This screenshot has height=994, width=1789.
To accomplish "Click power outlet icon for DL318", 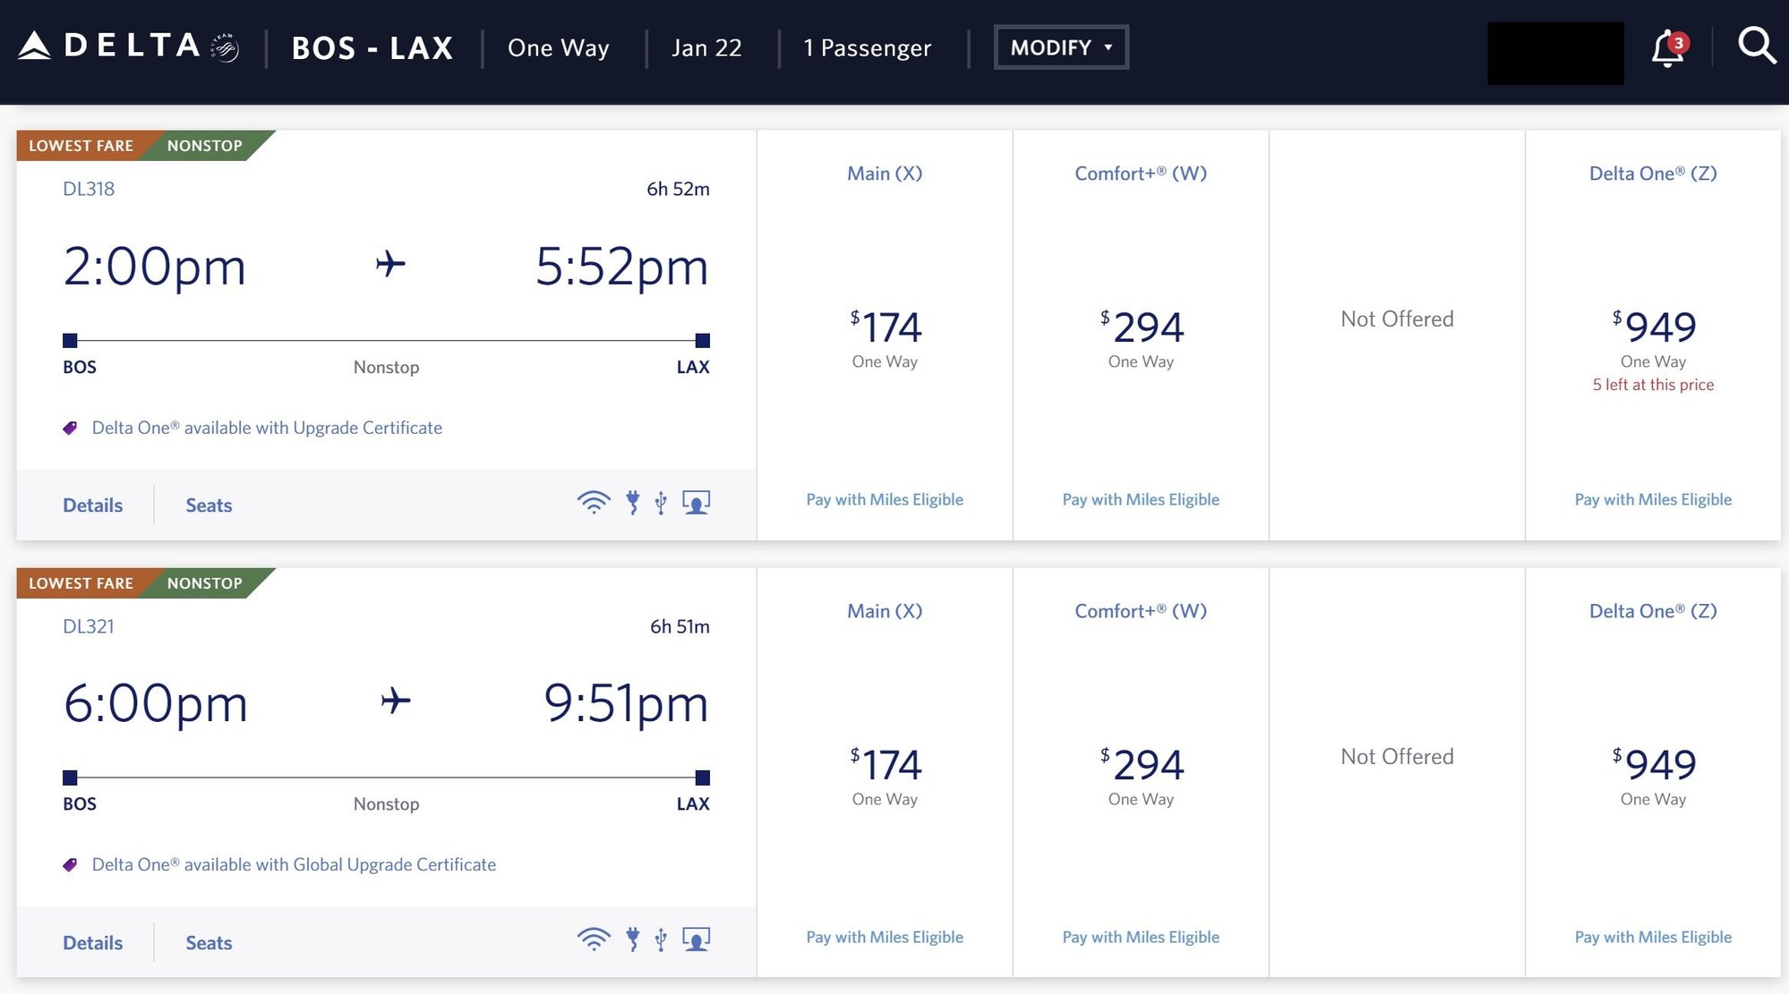I will tap(633, 503).
